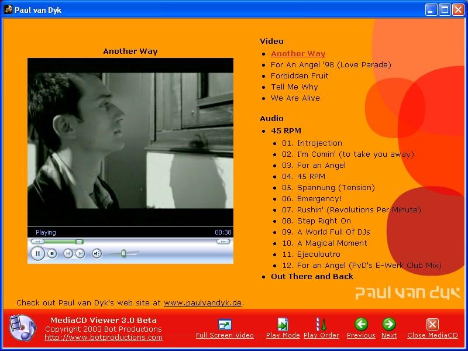Play track 09. A World Full Of DJs
This screenshot has width=468, height=351.
tap(326, 232)
